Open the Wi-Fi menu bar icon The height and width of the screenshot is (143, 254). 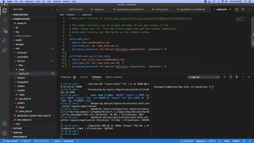(x=222, y=2)
